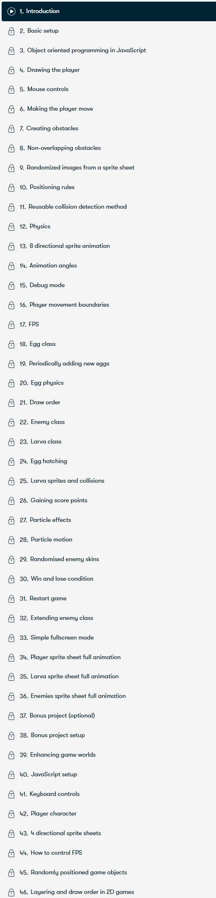This screenshot has width=216, height=898.
Task: Select lesson 30 Win and lose condition
Action: click(x=109, y=579)
